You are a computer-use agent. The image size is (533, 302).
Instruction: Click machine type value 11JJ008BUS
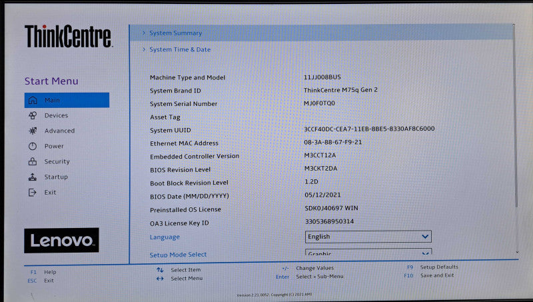coord(322,77)
